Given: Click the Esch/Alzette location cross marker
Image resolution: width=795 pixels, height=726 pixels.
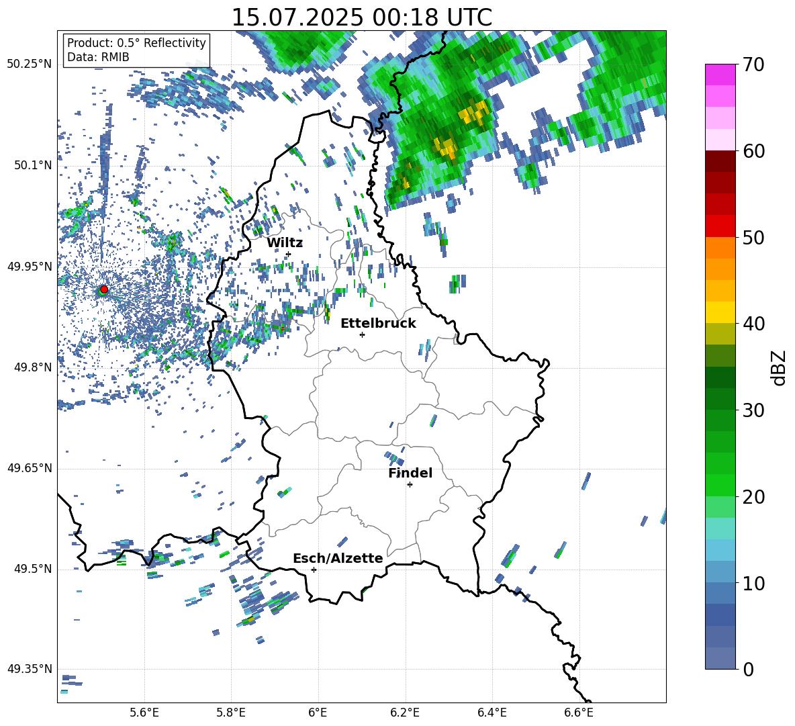Looking at the screenshot, I should [314, 570].
